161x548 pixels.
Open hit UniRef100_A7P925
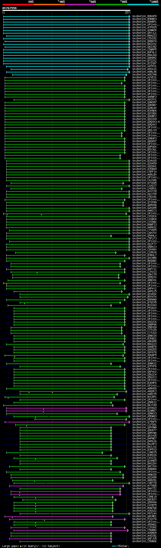tap(144, 27)
